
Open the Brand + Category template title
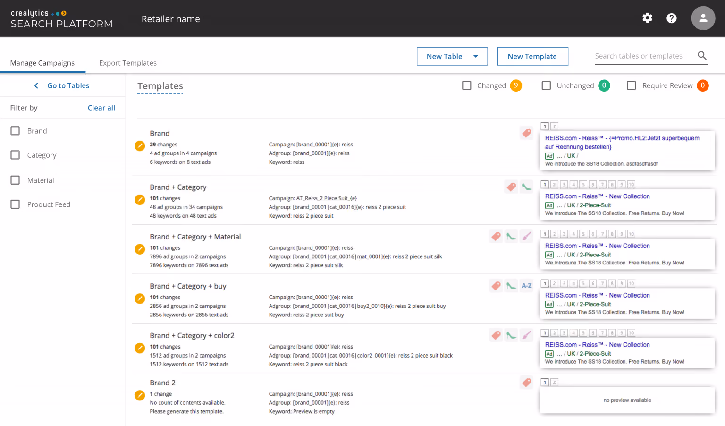(178, 187)
